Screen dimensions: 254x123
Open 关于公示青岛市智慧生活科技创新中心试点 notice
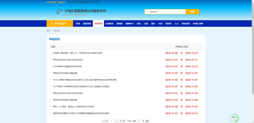(85, 80)
